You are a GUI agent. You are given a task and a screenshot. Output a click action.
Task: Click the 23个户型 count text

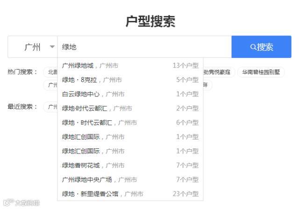pos(185,194)
